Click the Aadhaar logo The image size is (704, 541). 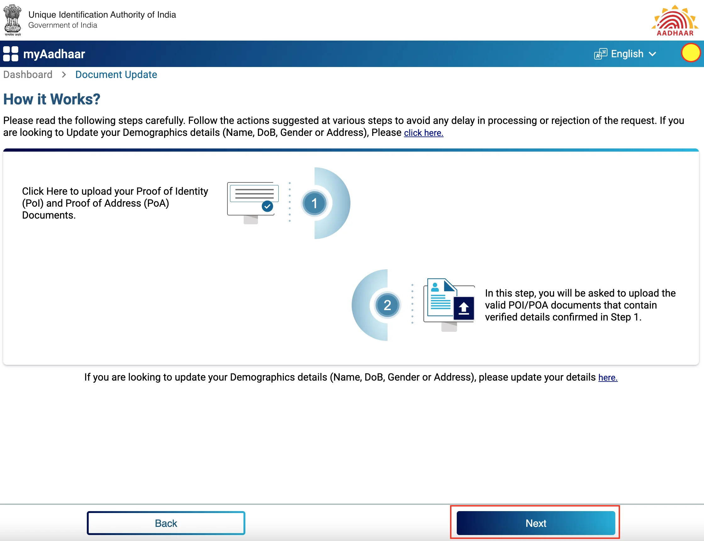coord(675,20)
